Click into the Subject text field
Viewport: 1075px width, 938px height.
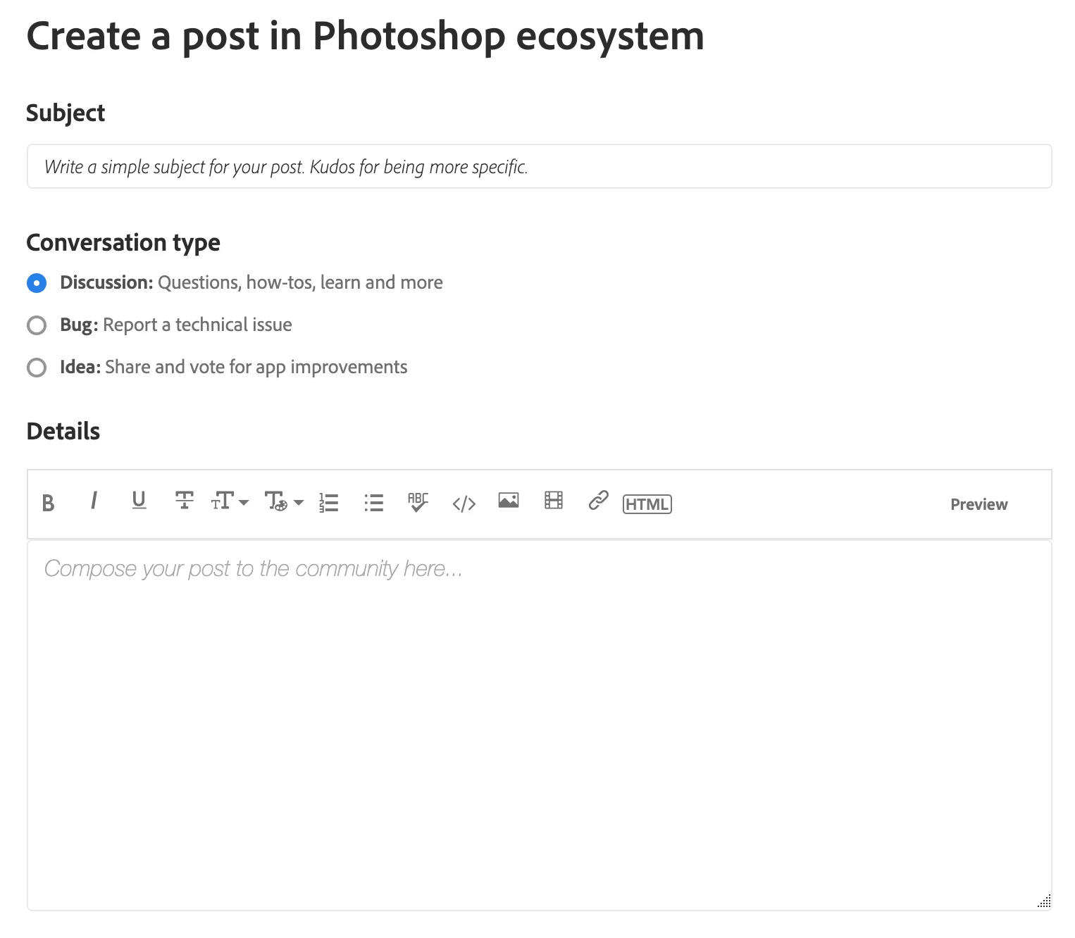coord(540,166)
